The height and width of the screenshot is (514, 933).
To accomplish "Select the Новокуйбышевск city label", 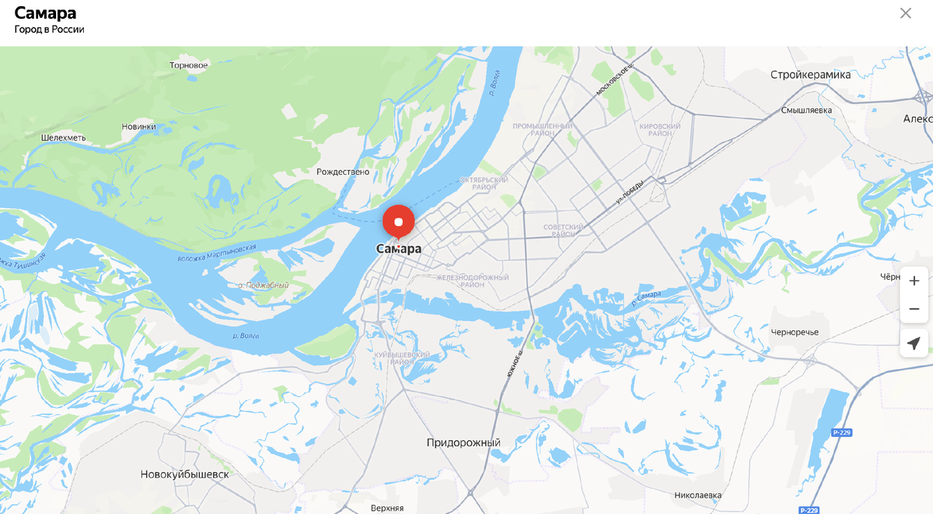I will point(185,474).
